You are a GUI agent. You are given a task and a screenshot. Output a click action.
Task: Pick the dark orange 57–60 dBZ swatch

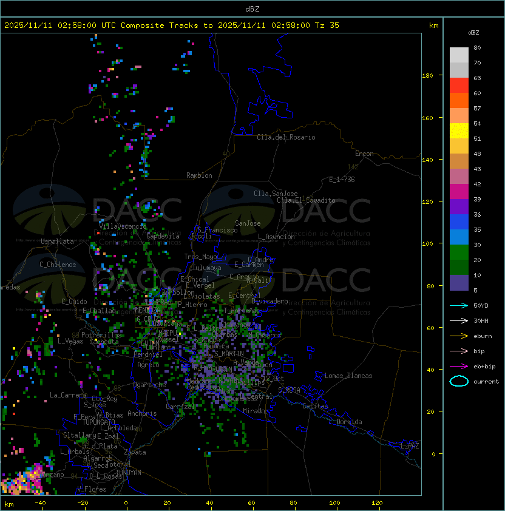[x=459, y=100]
